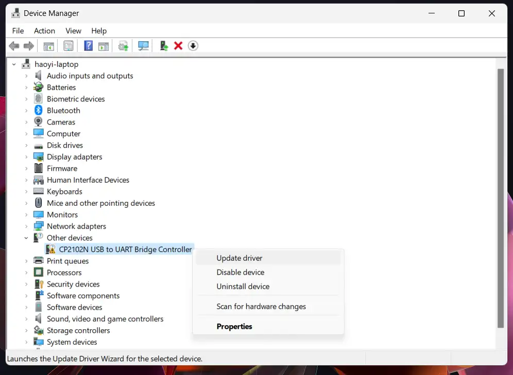Select Update driver from context menu

click(239, 258)
